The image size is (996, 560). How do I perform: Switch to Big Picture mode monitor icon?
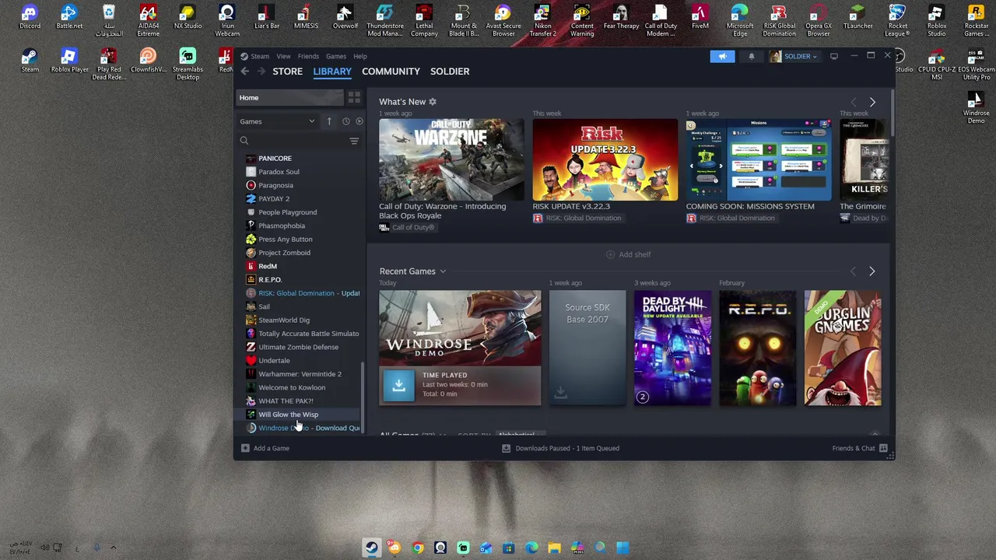click(833, 56)
